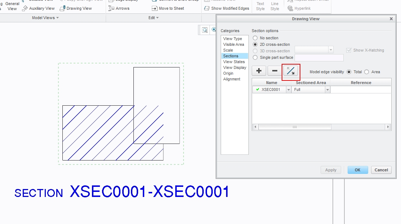Click the General View button
The width and height of the screenshot is (401, 224).
click(12, 6)
